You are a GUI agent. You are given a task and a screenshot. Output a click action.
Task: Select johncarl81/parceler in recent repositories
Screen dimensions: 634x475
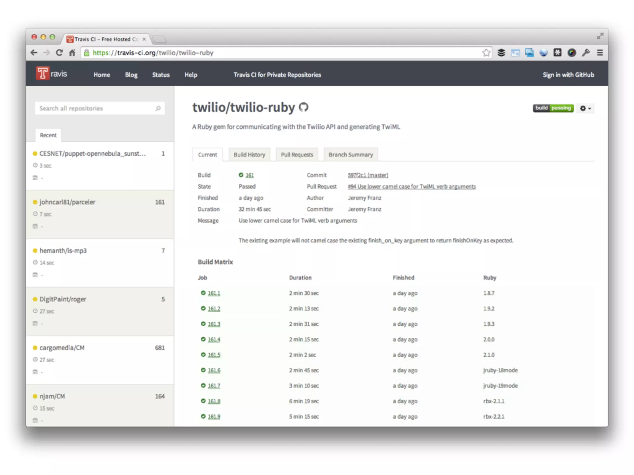point(67,202)
